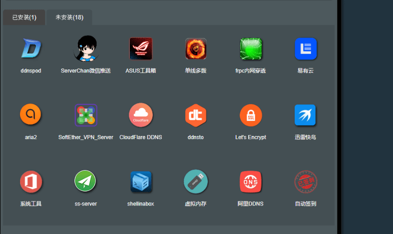Click the ASUS工具箱 label

tap(141, 70)
